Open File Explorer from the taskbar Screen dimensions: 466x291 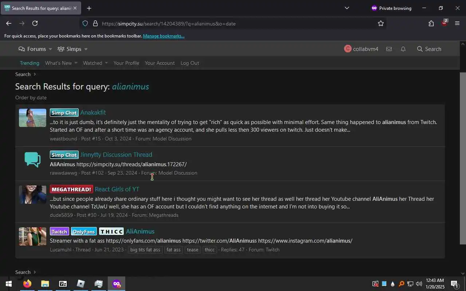(x=45, y=284)
